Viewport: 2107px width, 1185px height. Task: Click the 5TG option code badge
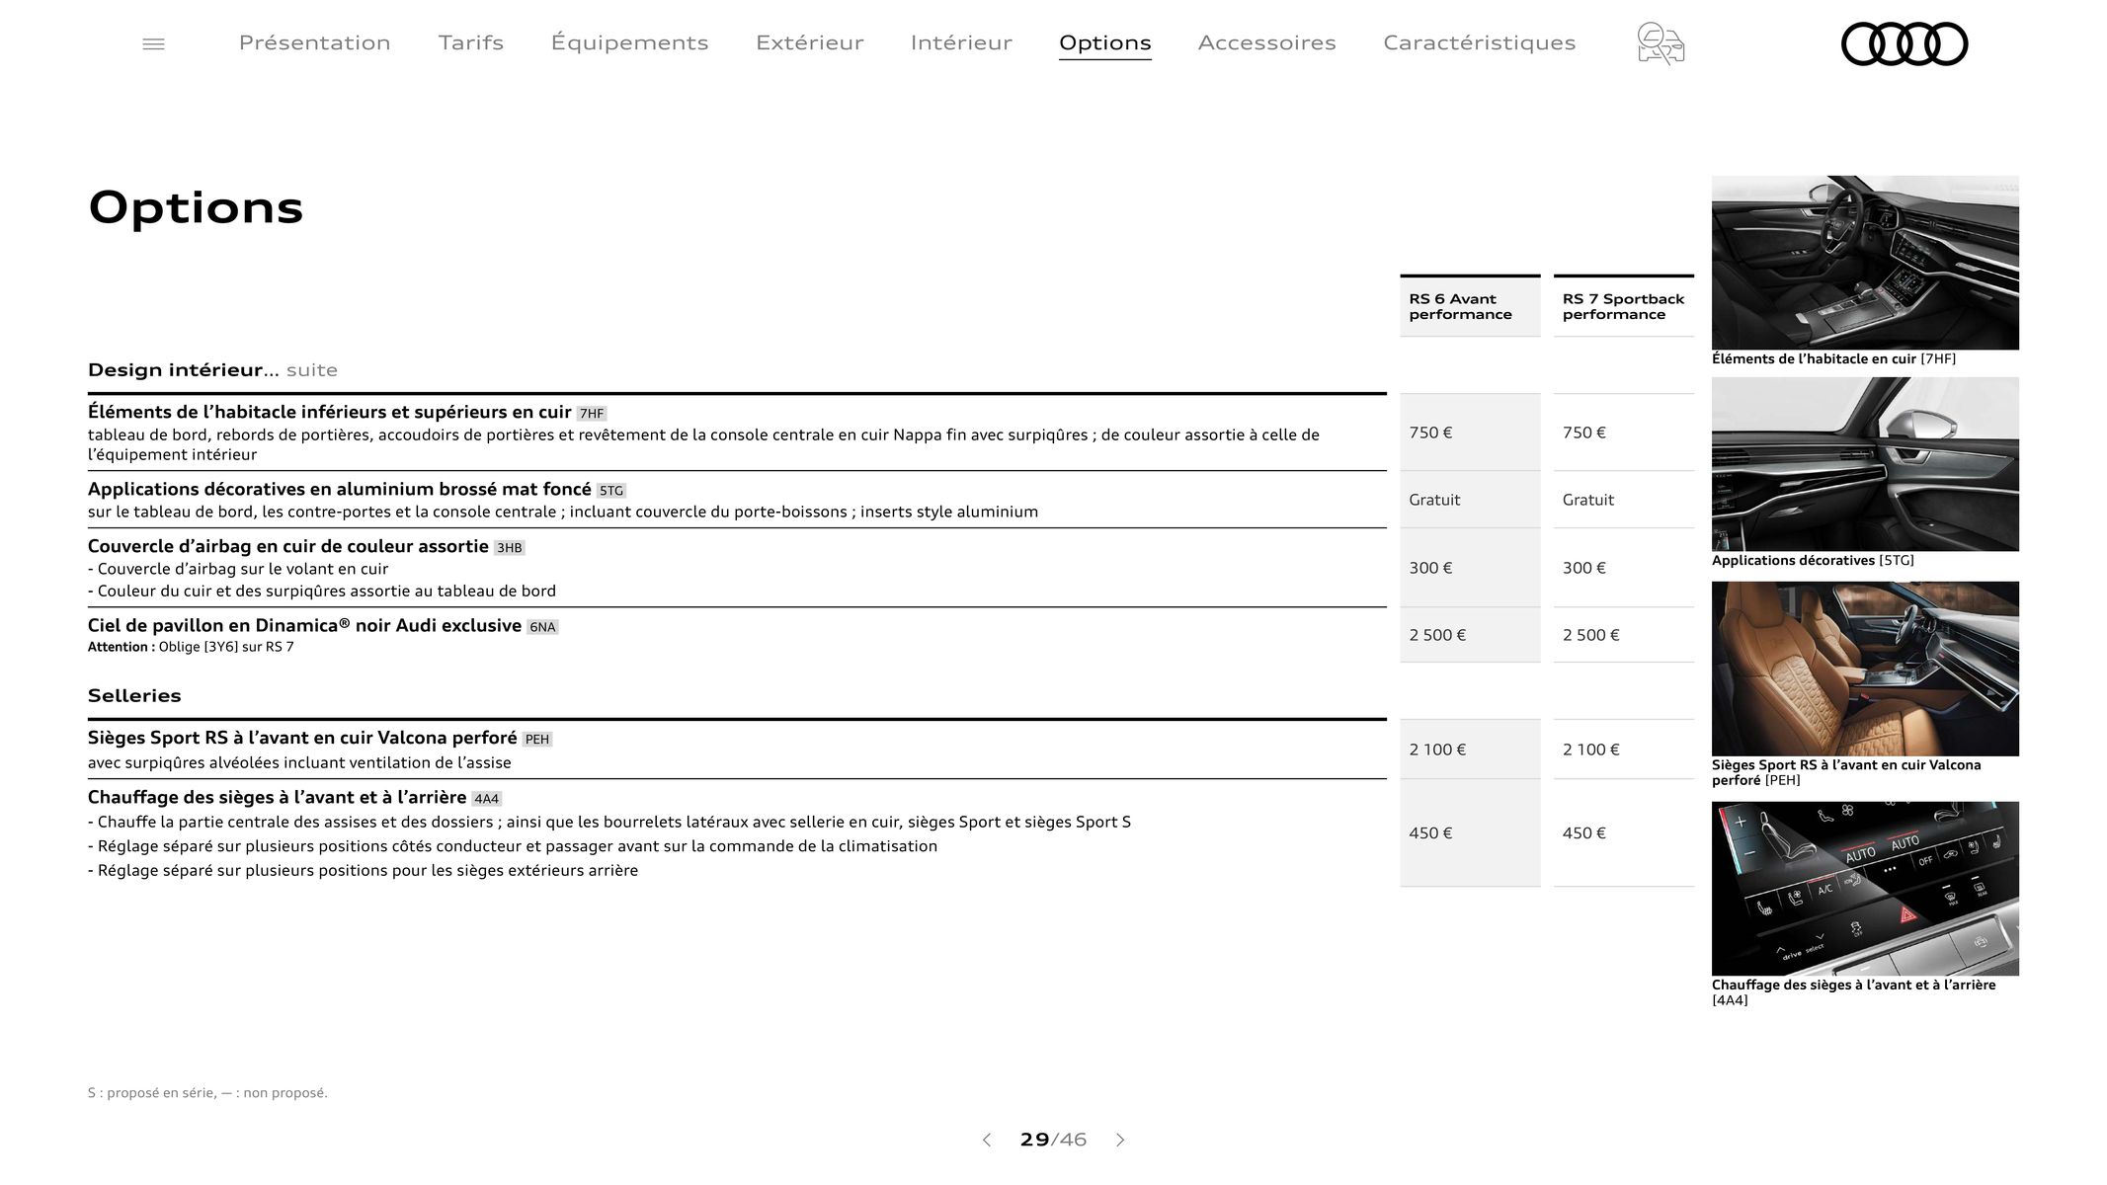611,491
